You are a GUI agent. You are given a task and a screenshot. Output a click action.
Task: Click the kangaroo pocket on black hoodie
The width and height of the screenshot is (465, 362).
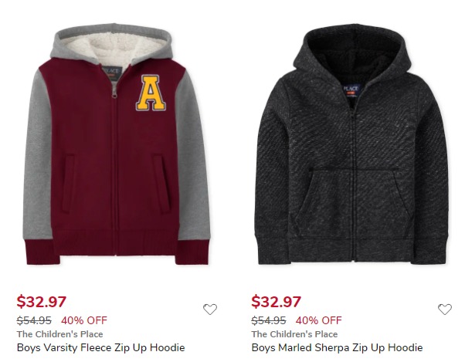(353, 205)
